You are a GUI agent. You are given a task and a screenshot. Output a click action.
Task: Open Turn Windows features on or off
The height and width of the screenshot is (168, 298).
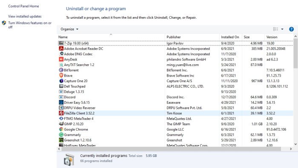[x=30, y=25]
